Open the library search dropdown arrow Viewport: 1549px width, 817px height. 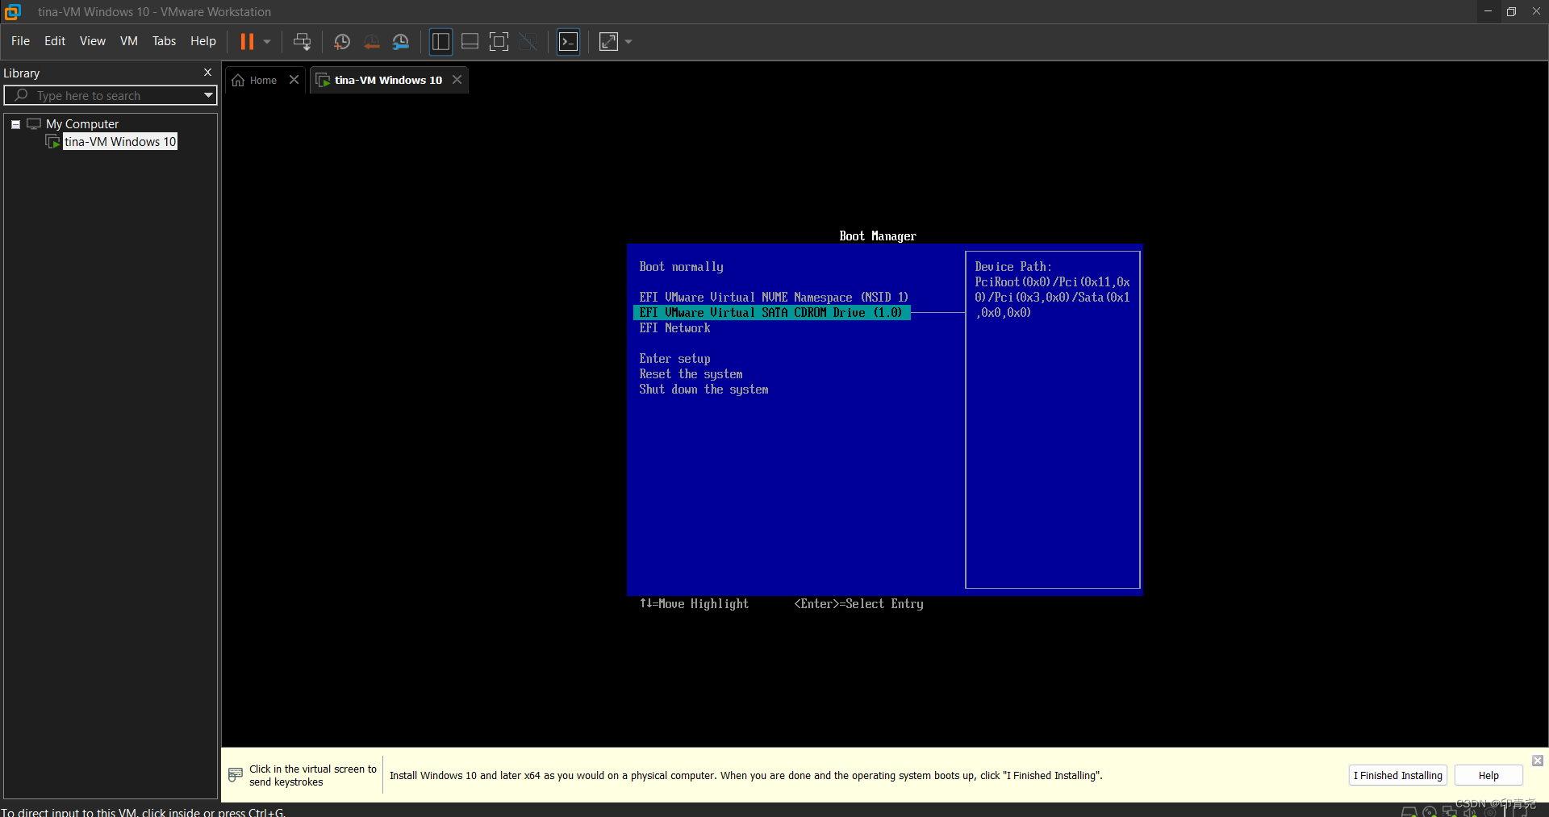tap(208, 95)
